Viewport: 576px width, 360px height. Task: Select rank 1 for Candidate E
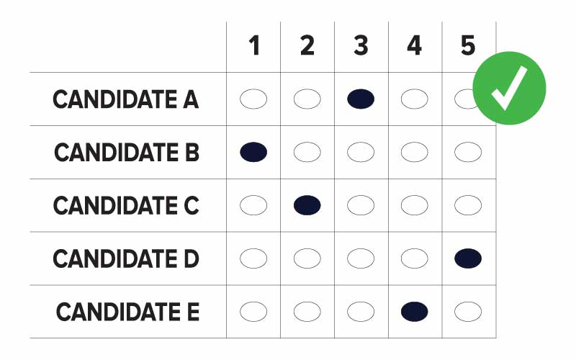253,312
